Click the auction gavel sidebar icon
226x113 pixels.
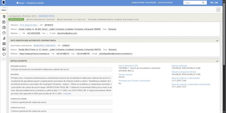point(4,38)
